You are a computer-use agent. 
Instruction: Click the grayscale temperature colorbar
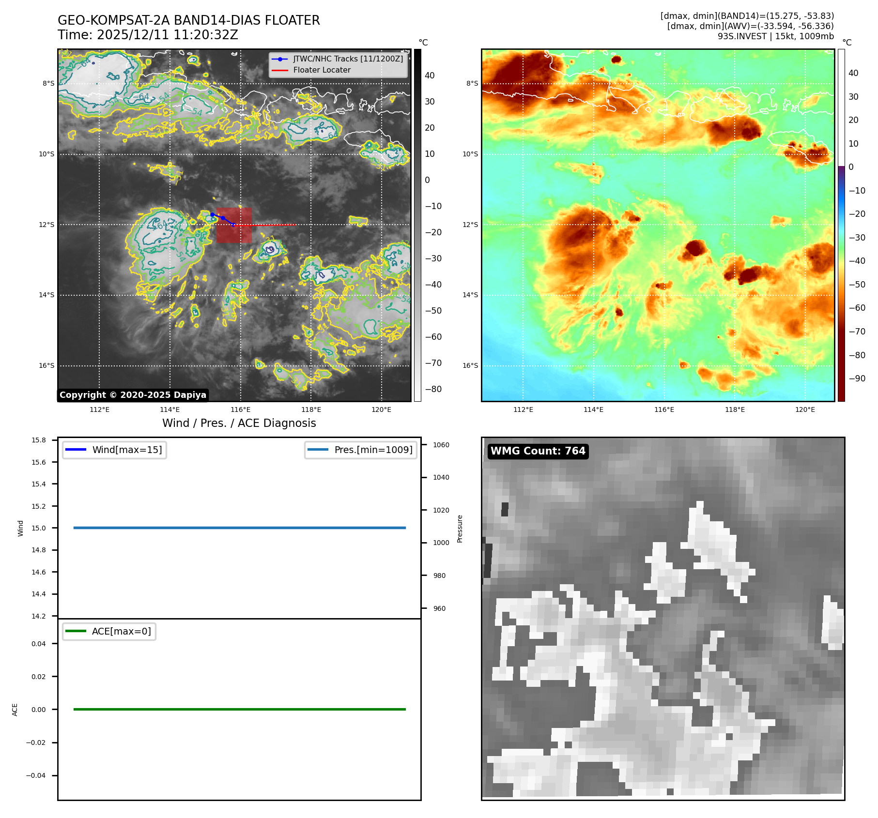click(x=417, y=225)
